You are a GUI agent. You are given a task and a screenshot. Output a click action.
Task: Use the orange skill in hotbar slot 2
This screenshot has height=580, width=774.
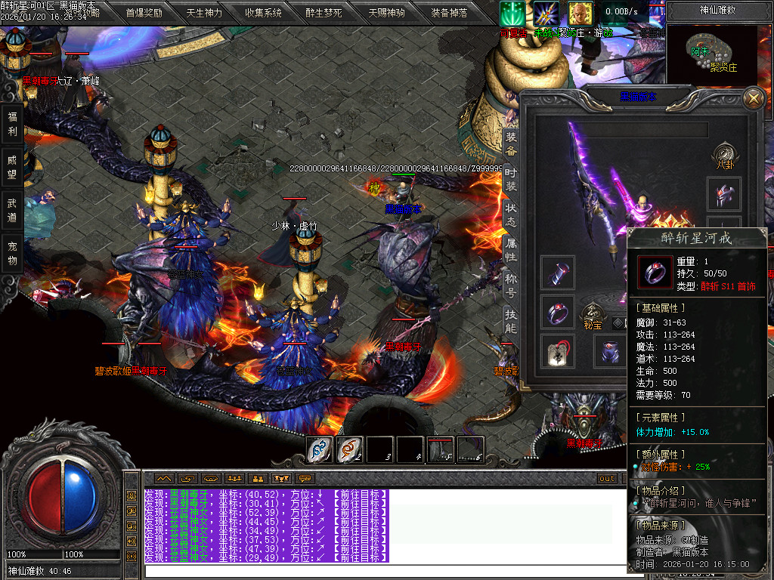[x=349, y=450]
